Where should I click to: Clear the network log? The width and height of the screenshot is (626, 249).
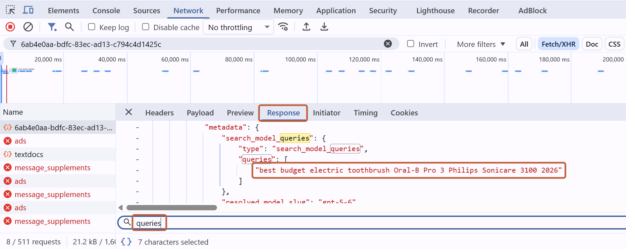point(28,27)
